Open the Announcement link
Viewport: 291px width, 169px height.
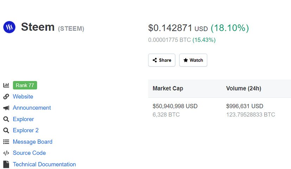pos(32,108)
